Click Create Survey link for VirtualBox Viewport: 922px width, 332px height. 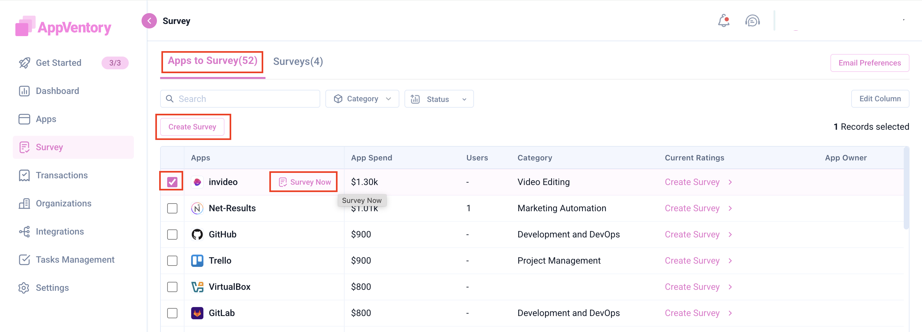tap(692, 287)
